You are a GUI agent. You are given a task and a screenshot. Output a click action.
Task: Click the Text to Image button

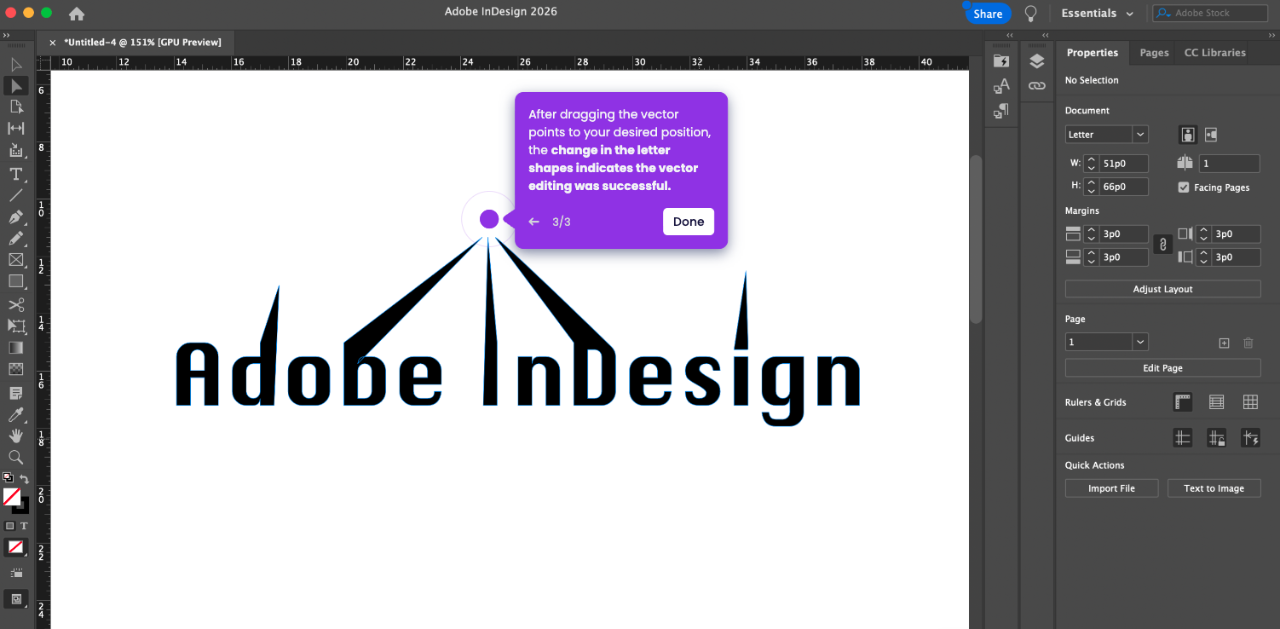coord(1214,488)
